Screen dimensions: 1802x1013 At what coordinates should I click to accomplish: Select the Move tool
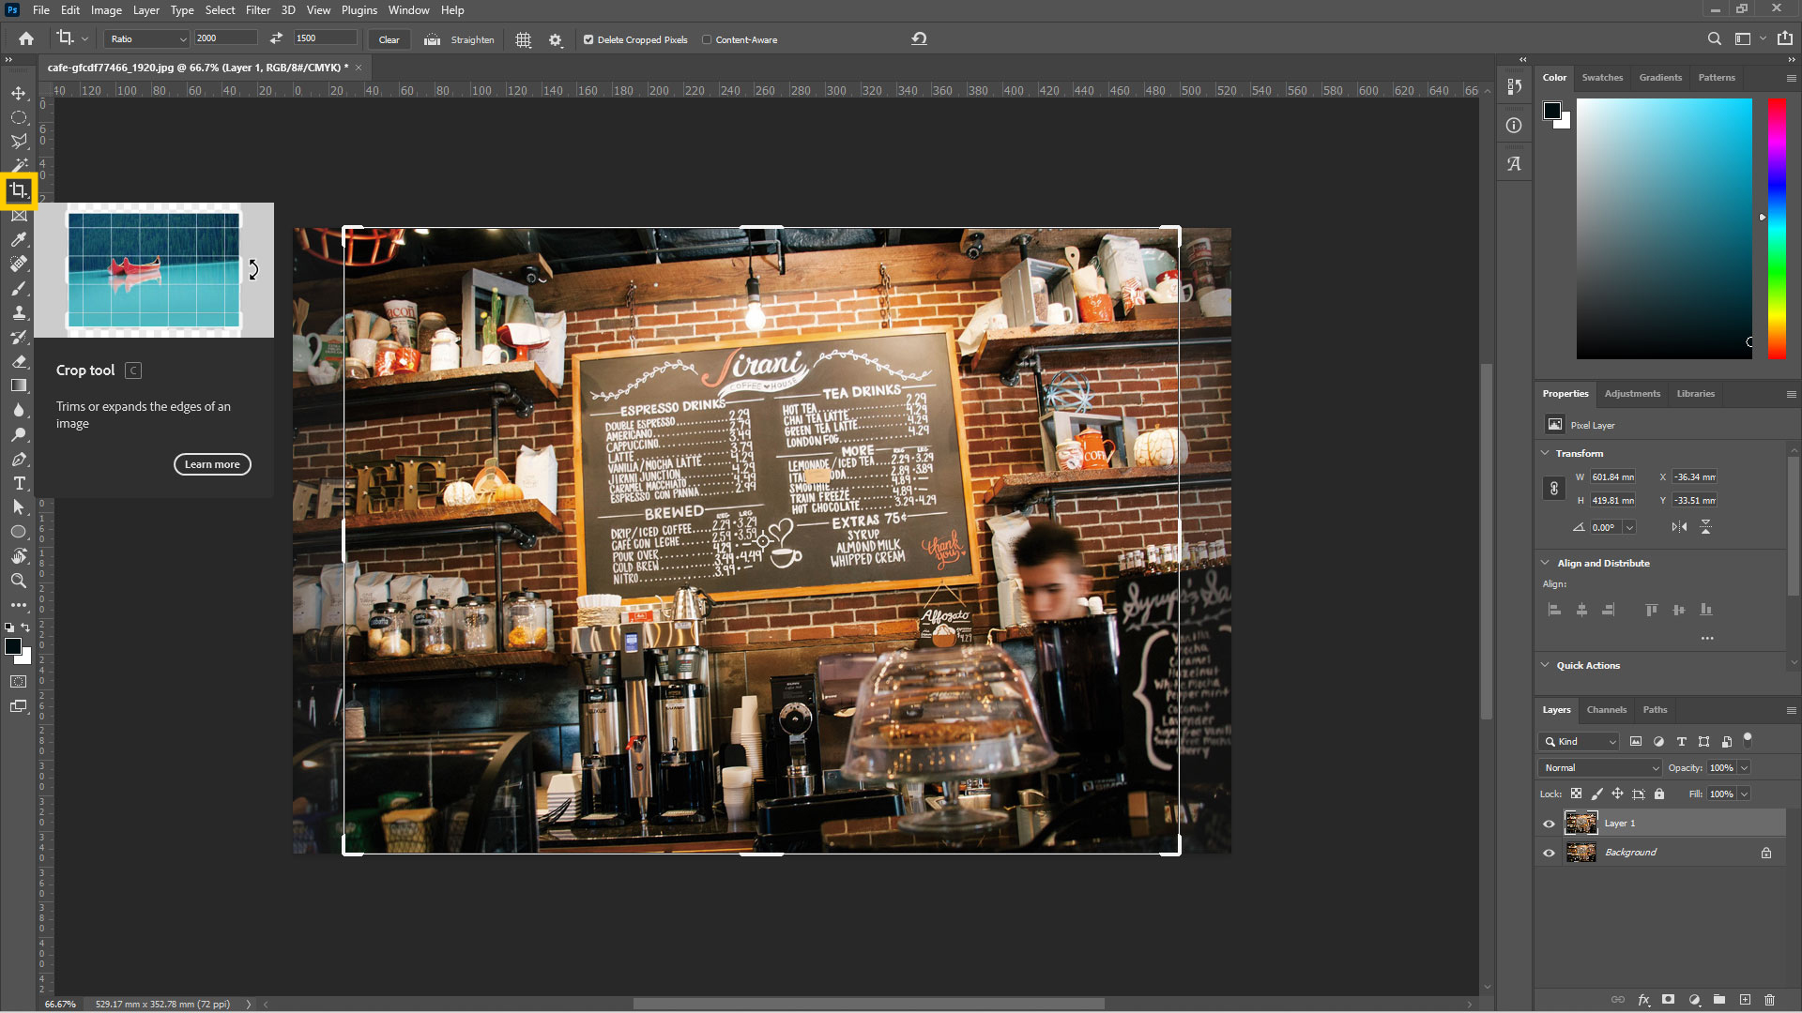[x=18, y=93]
